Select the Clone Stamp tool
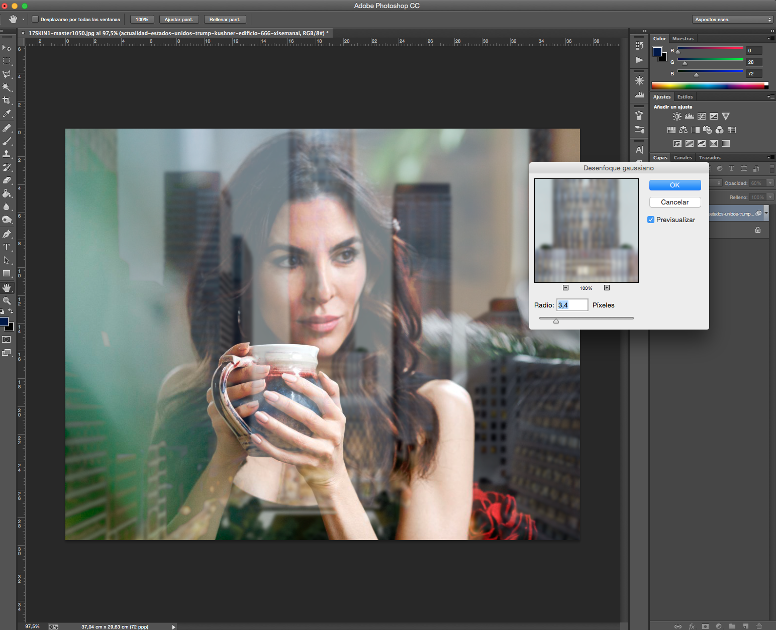The image size is (776, 630). (x=7, y=154)
